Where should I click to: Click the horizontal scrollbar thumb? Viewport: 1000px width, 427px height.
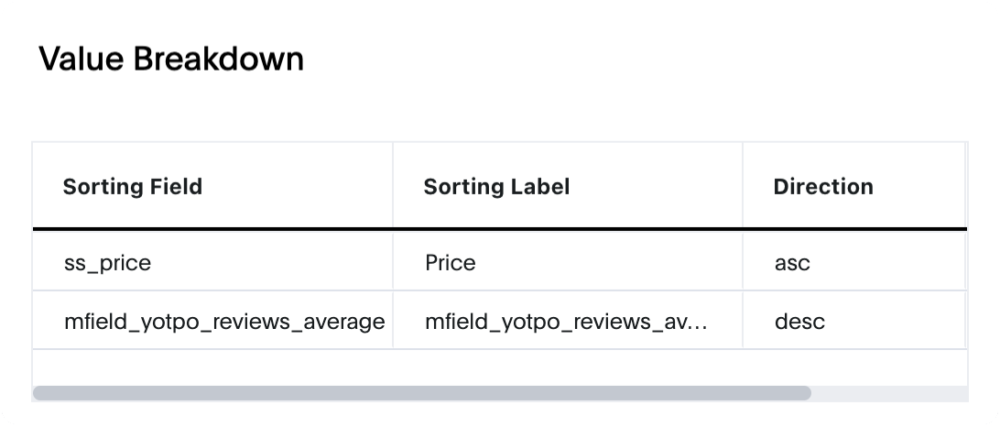point(421,393)
